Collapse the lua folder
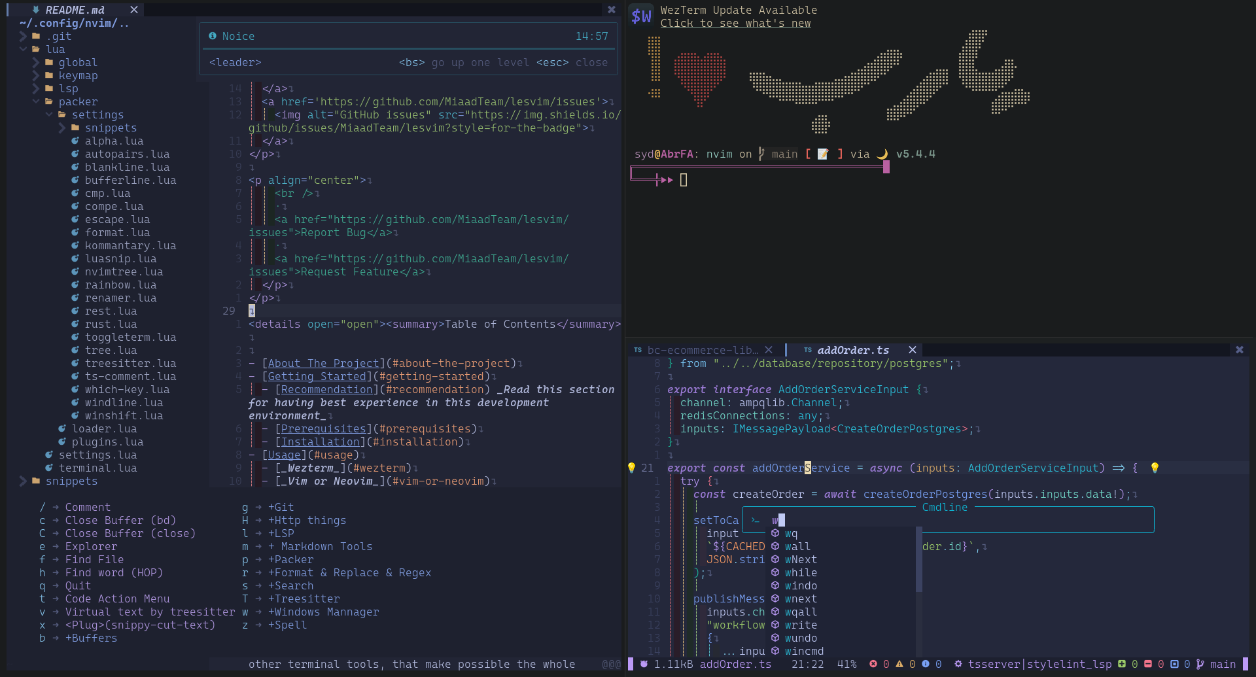This screenshot has height=677, width=1256. pos(23,49)
